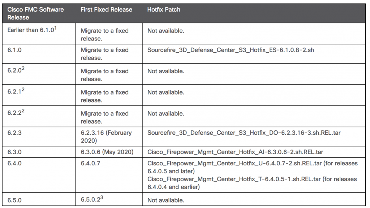Select the 6.2.3 release cell
The image size is (370, 208).
pyautogui.click(x=39, y=136)
